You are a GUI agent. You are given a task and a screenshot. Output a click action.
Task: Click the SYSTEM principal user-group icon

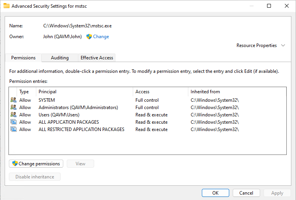point(14,100)
